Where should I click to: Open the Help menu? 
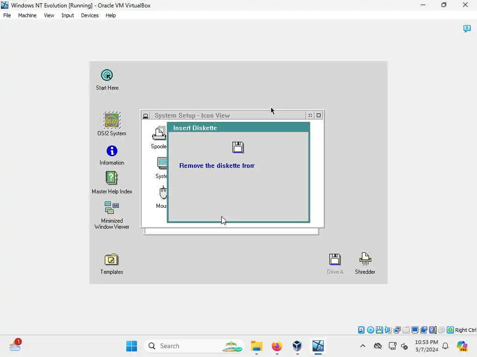pyautogui.click(x=111, y=15)
